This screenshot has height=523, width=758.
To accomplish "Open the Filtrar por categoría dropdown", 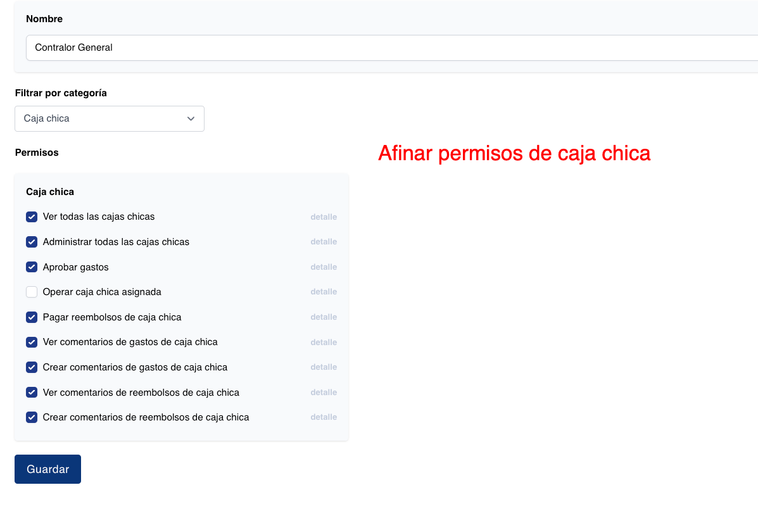I will click(109, 118).
